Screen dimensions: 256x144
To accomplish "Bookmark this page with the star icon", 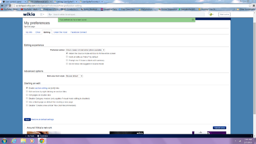I will tap(250, 6).
